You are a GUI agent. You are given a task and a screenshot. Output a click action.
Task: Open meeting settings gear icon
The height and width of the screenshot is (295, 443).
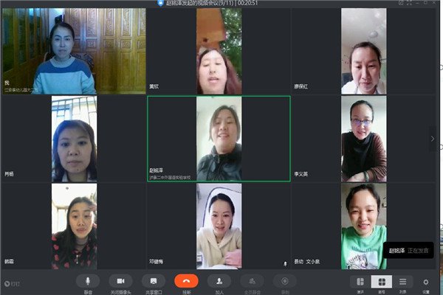pyautogui.click(x=426, y=282)
